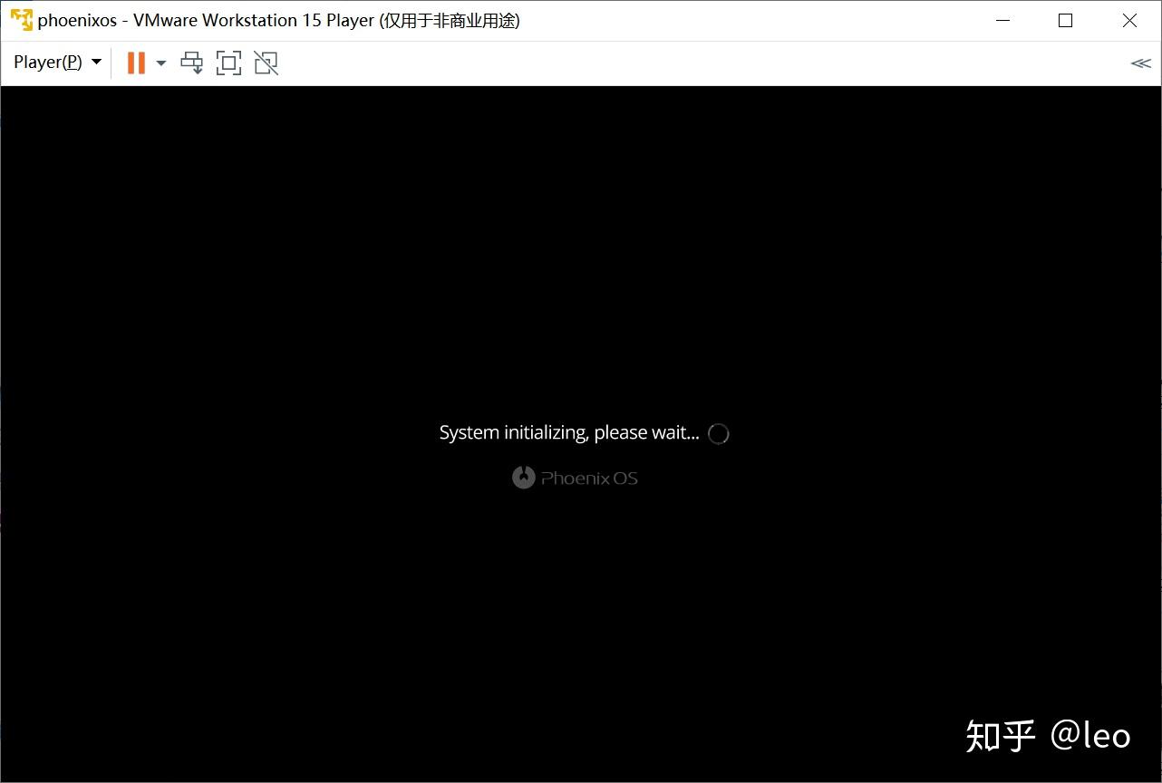
Task: Click the 'System initializing, please wait...' text
Action: tap(569, 433)
